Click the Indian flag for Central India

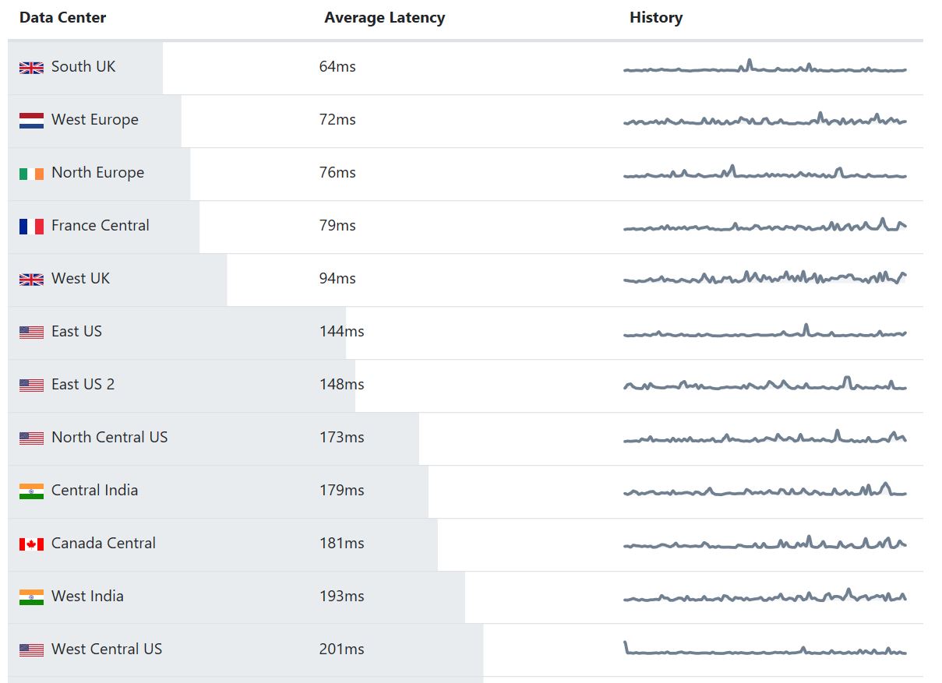coord(31,491)
